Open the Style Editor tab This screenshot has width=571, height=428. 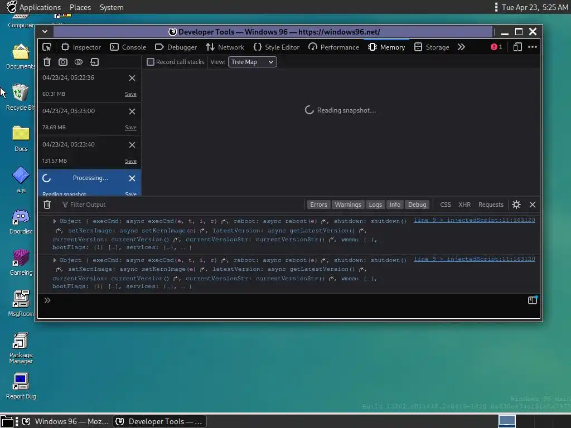pyautogui.click(x=277, y=47)
